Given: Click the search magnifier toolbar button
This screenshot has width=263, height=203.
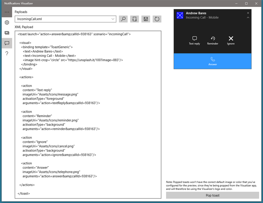Looking at the screenshot, I should coord(123,19).
